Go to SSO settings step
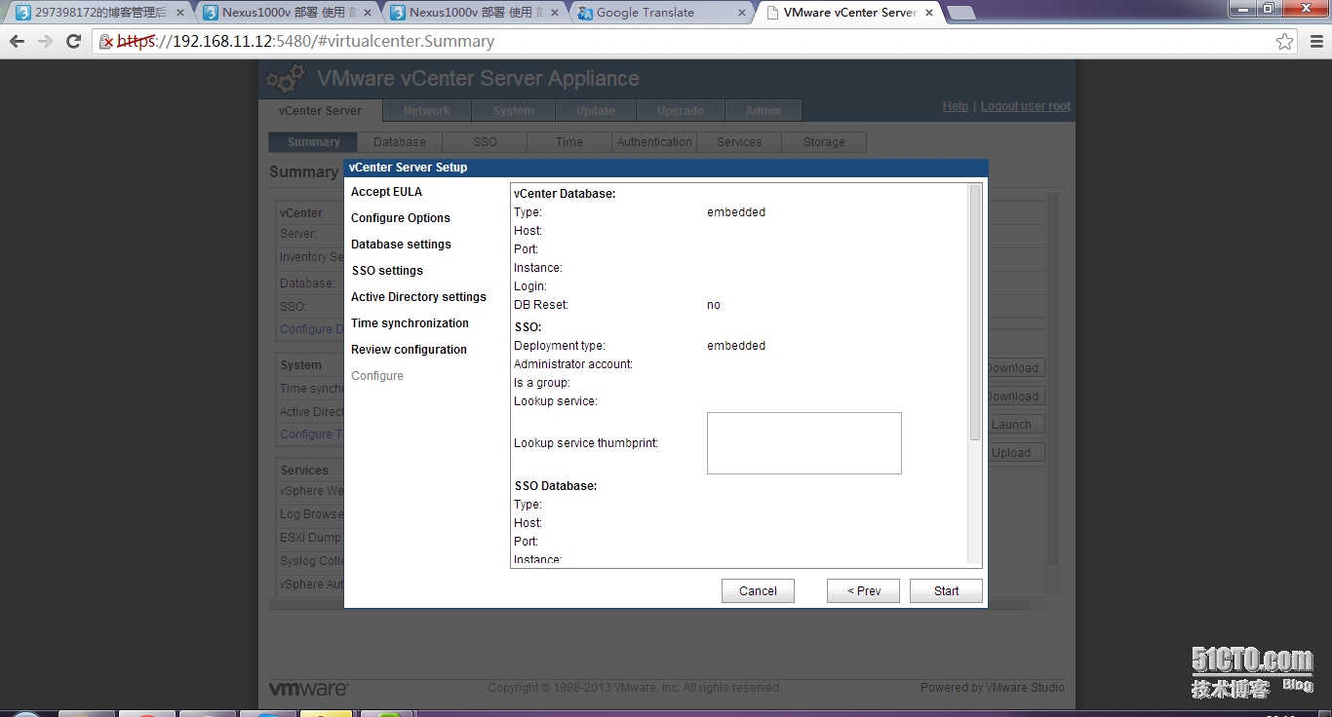This screenshot has height=717, width=1332. tap(387, 271)
